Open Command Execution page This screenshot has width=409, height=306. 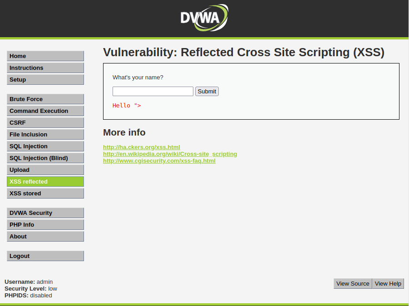[45, 111]
